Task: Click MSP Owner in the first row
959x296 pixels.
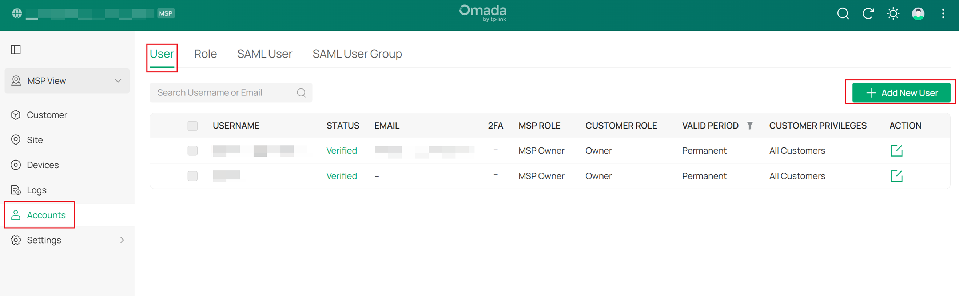Action: click(x=541, y=151)
